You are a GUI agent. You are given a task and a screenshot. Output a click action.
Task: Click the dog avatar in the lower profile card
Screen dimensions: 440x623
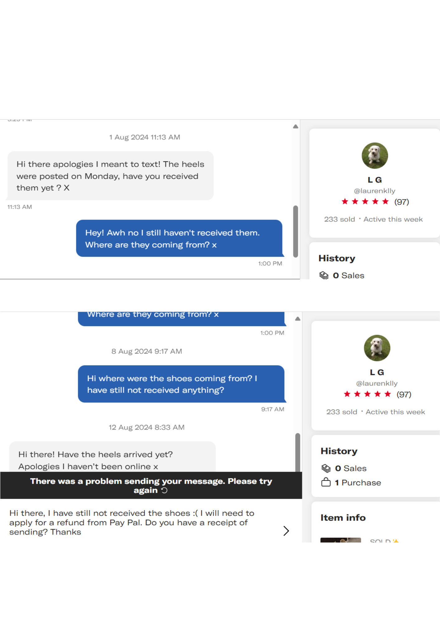(377, 348)
